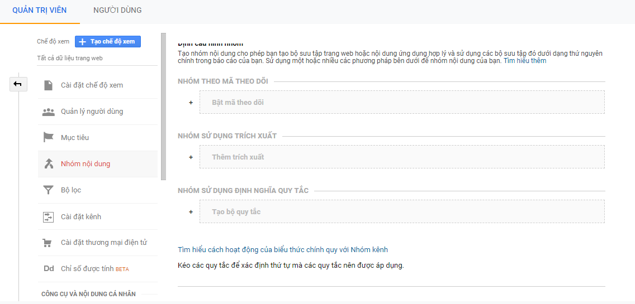Select the QUẢN TRỊ VIÊN tab

pos(40,11)
